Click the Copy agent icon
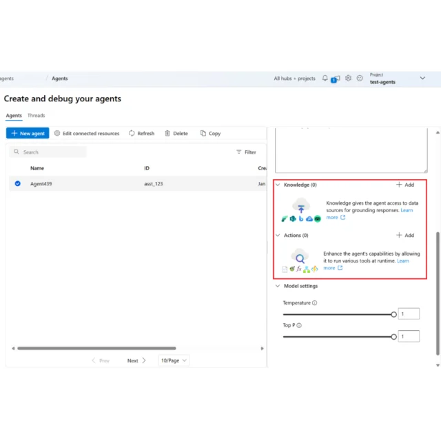441x441 pixels. click(x=203, y=134)
